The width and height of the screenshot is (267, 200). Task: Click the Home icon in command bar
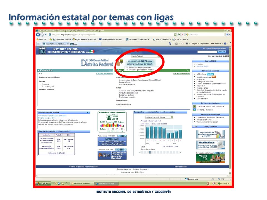(170, 44)
